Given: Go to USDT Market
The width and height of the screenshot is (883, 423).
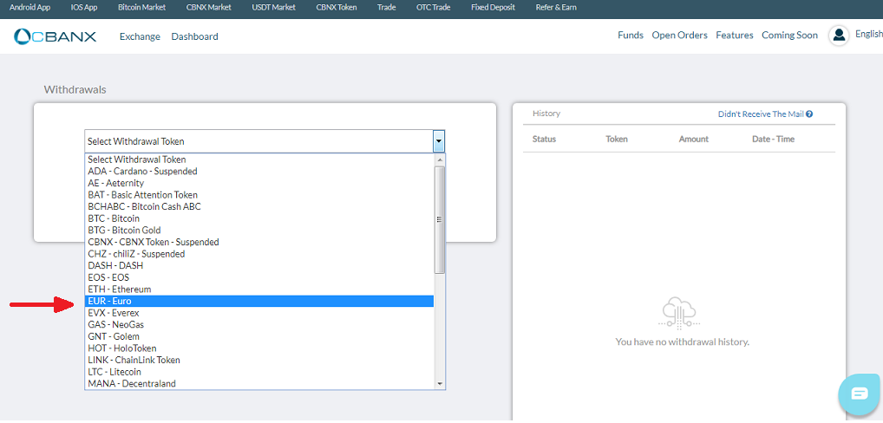Looking at the screenshot, I should [x=274, y=8].
